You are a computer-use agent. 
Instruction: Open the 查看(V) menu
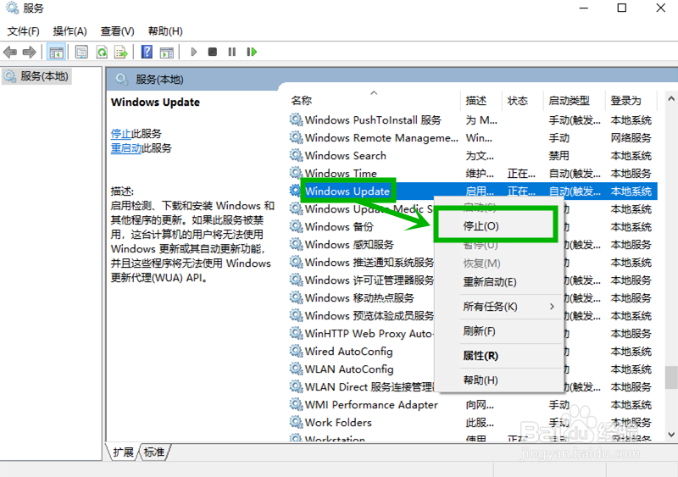[x=117, y=31]
